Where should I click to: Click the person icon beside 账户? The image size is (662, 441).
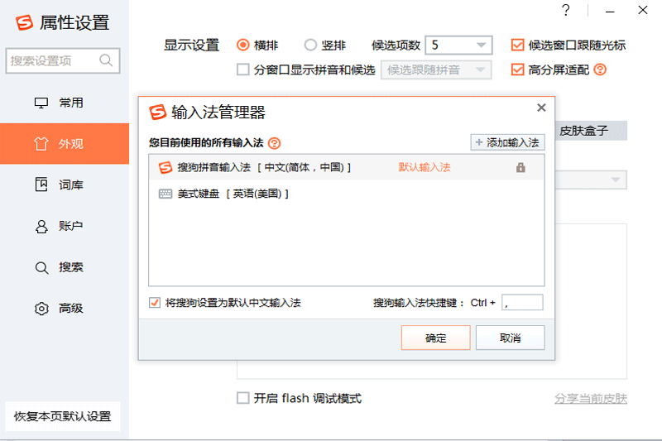41,226
